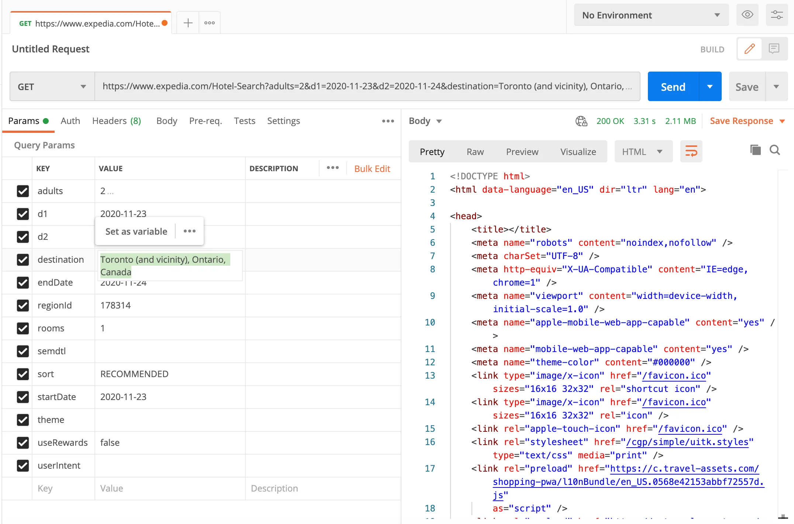Open tab options three-dot menu

[210, 23]
